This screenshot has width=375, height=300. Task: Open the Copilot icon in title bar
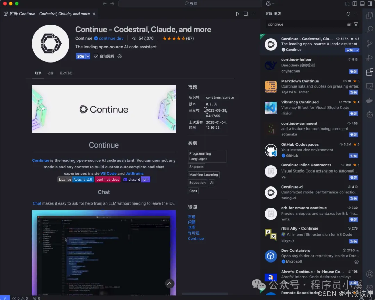(x=268, y=3)
